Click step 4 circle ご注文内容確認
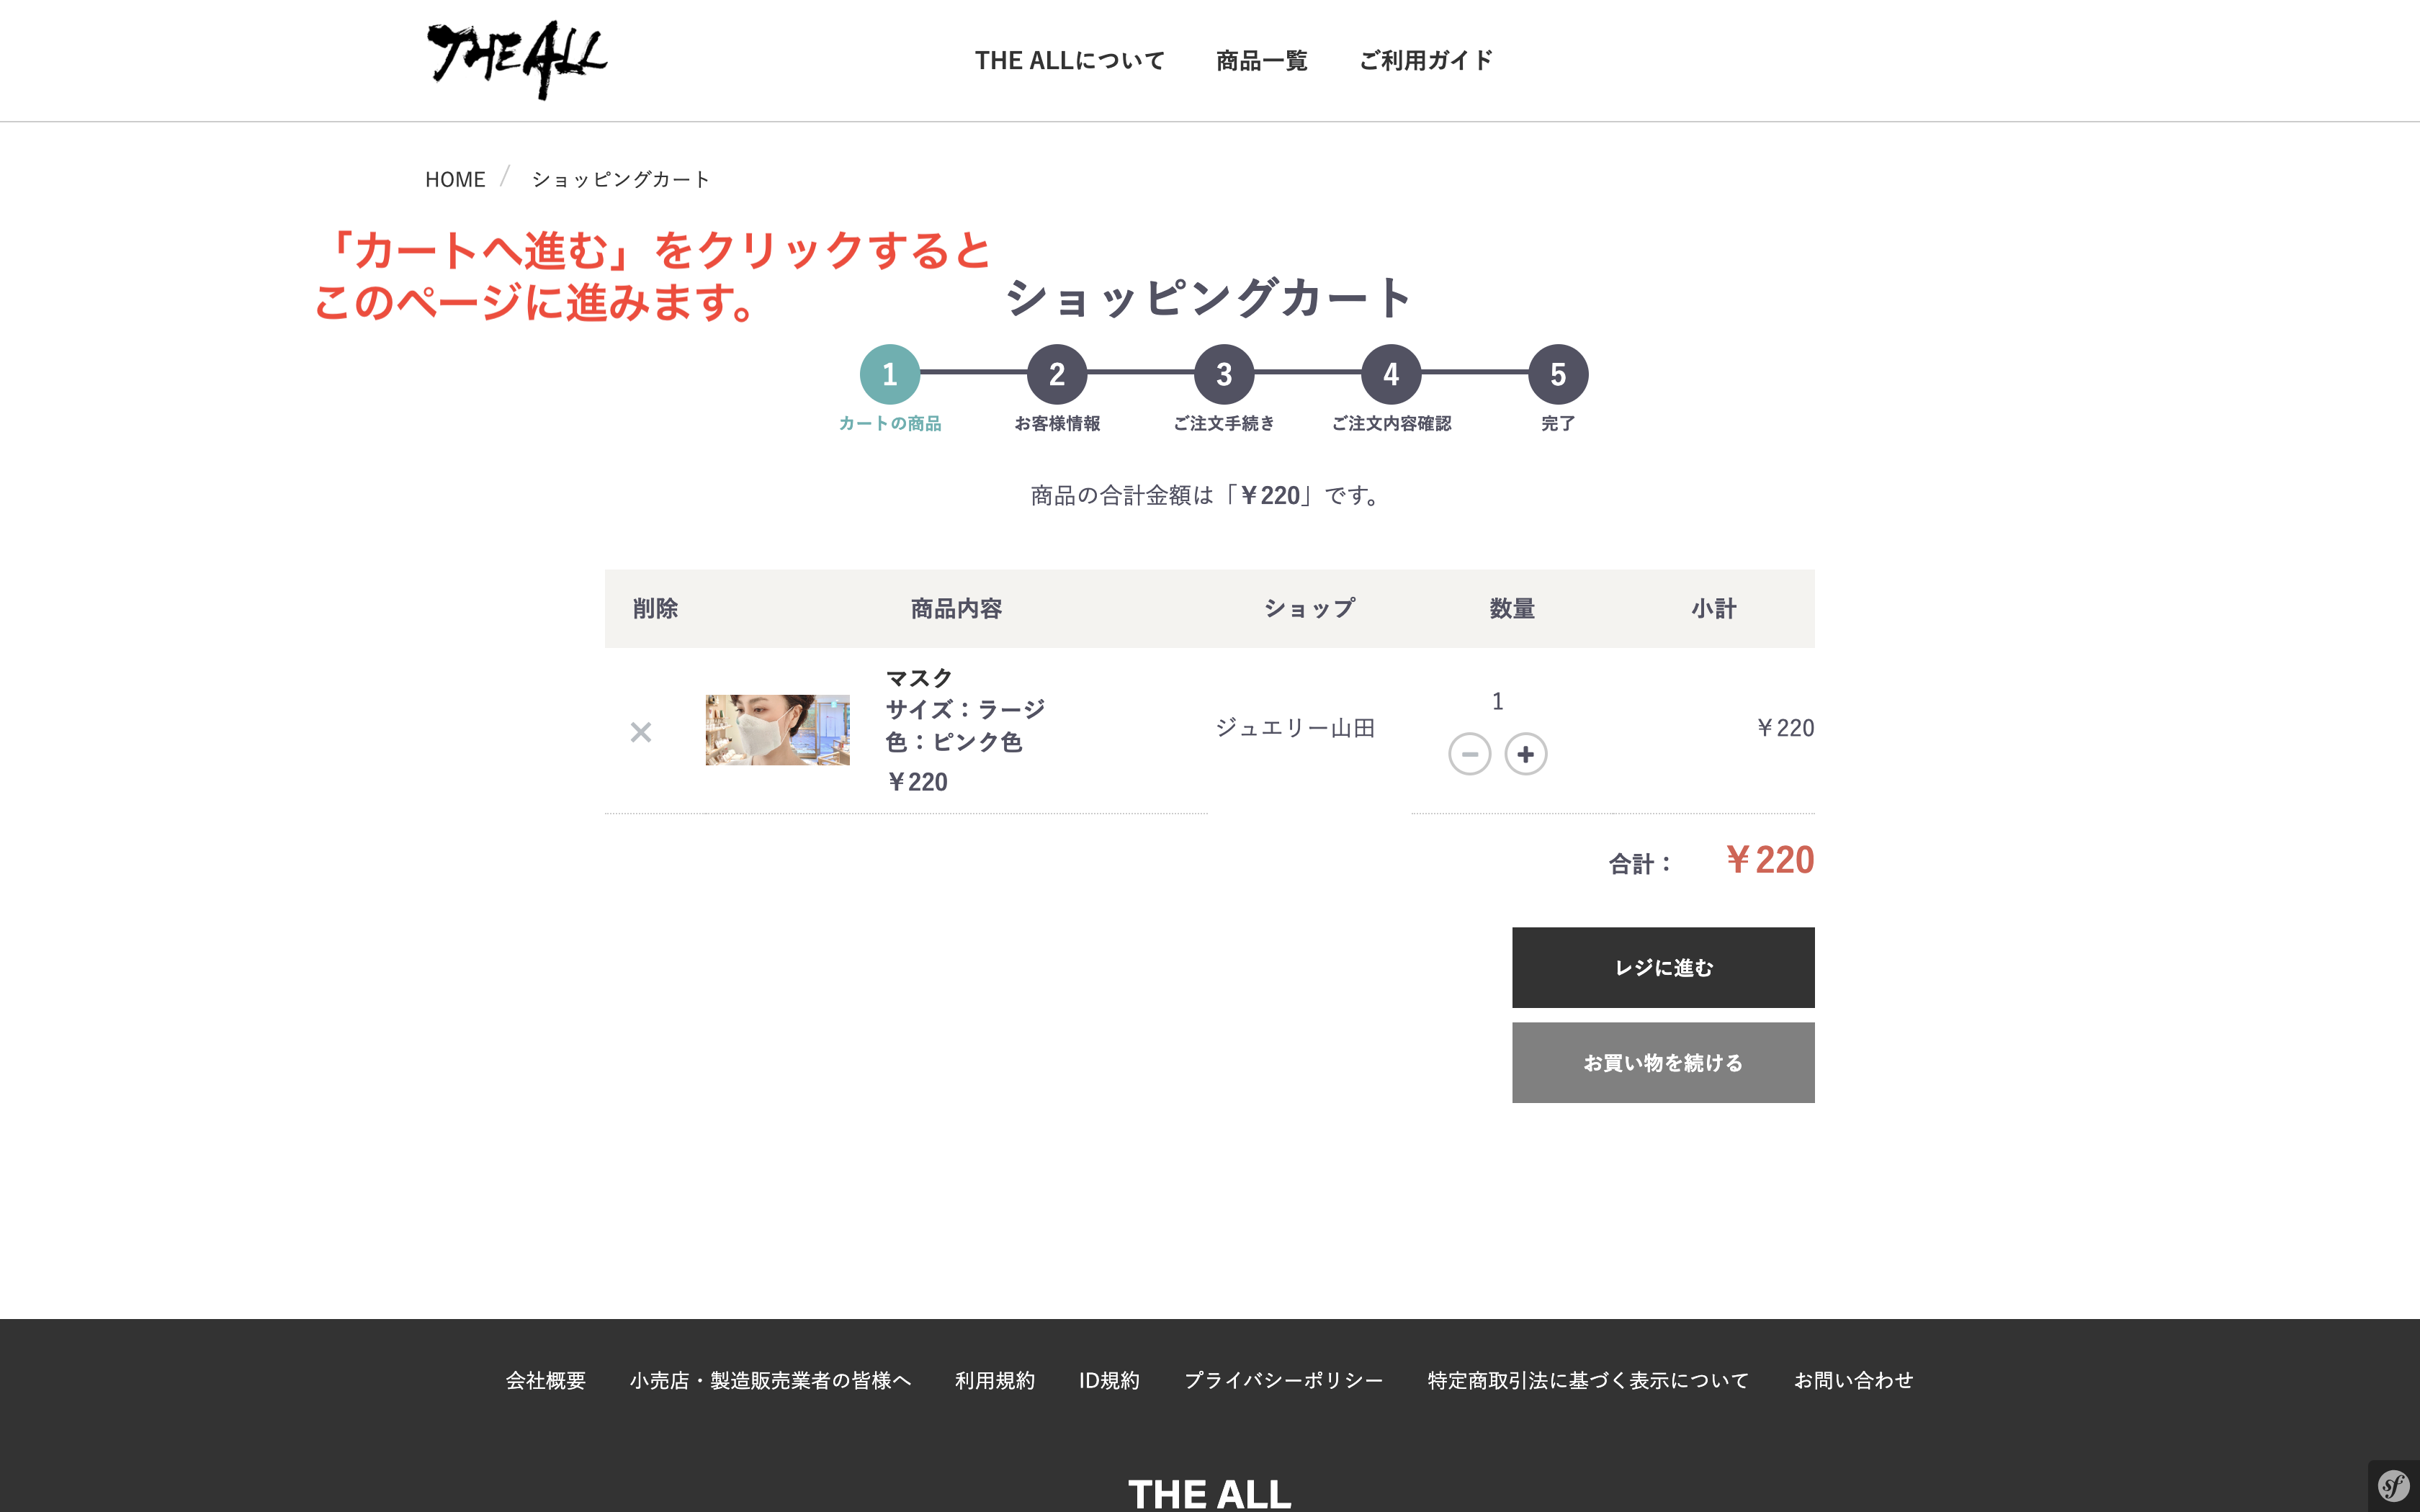This screenshot has height=1512, width=2420. 1390,374
